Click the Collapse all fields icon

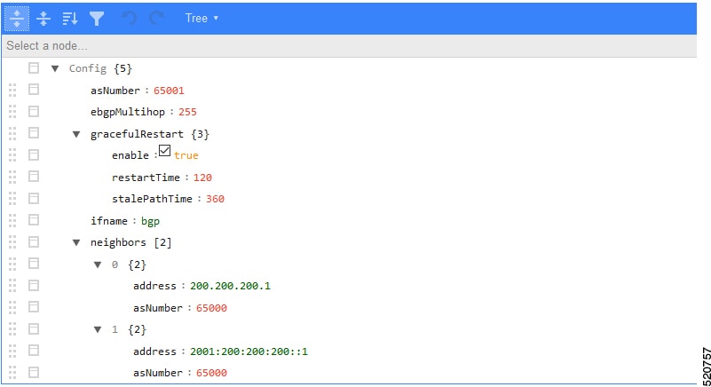point(43,19)
